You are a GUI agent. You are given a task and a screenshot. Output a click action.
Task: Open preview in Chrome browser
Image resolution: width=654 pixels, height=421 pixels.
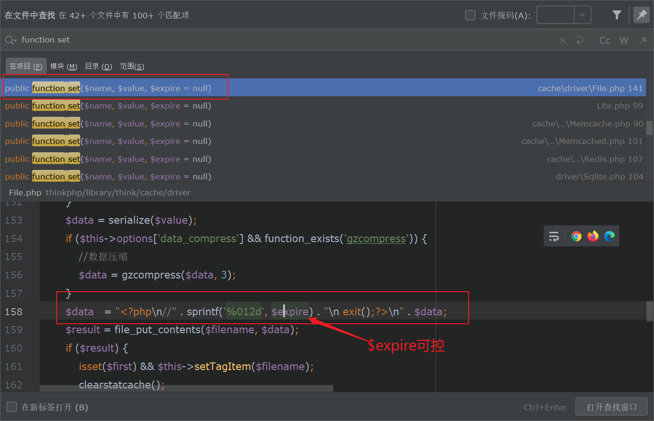[x=576, y=236]
